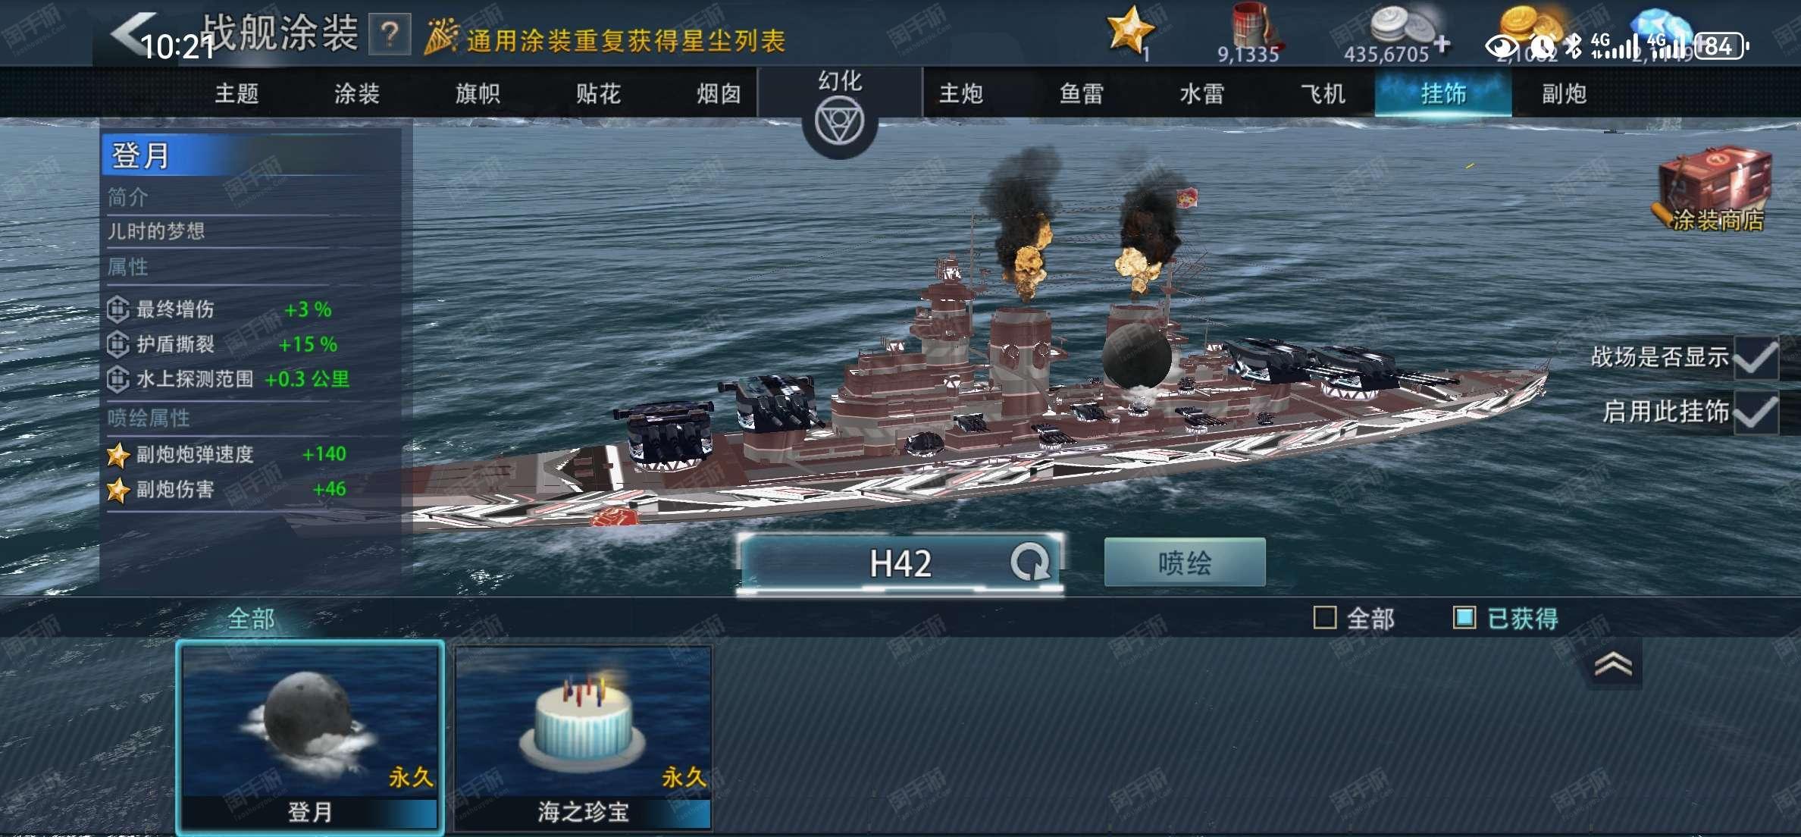Open the 幻化 triangle emblem icon
Viewport: 1801px width, 837px height.
tap(839, 123)
